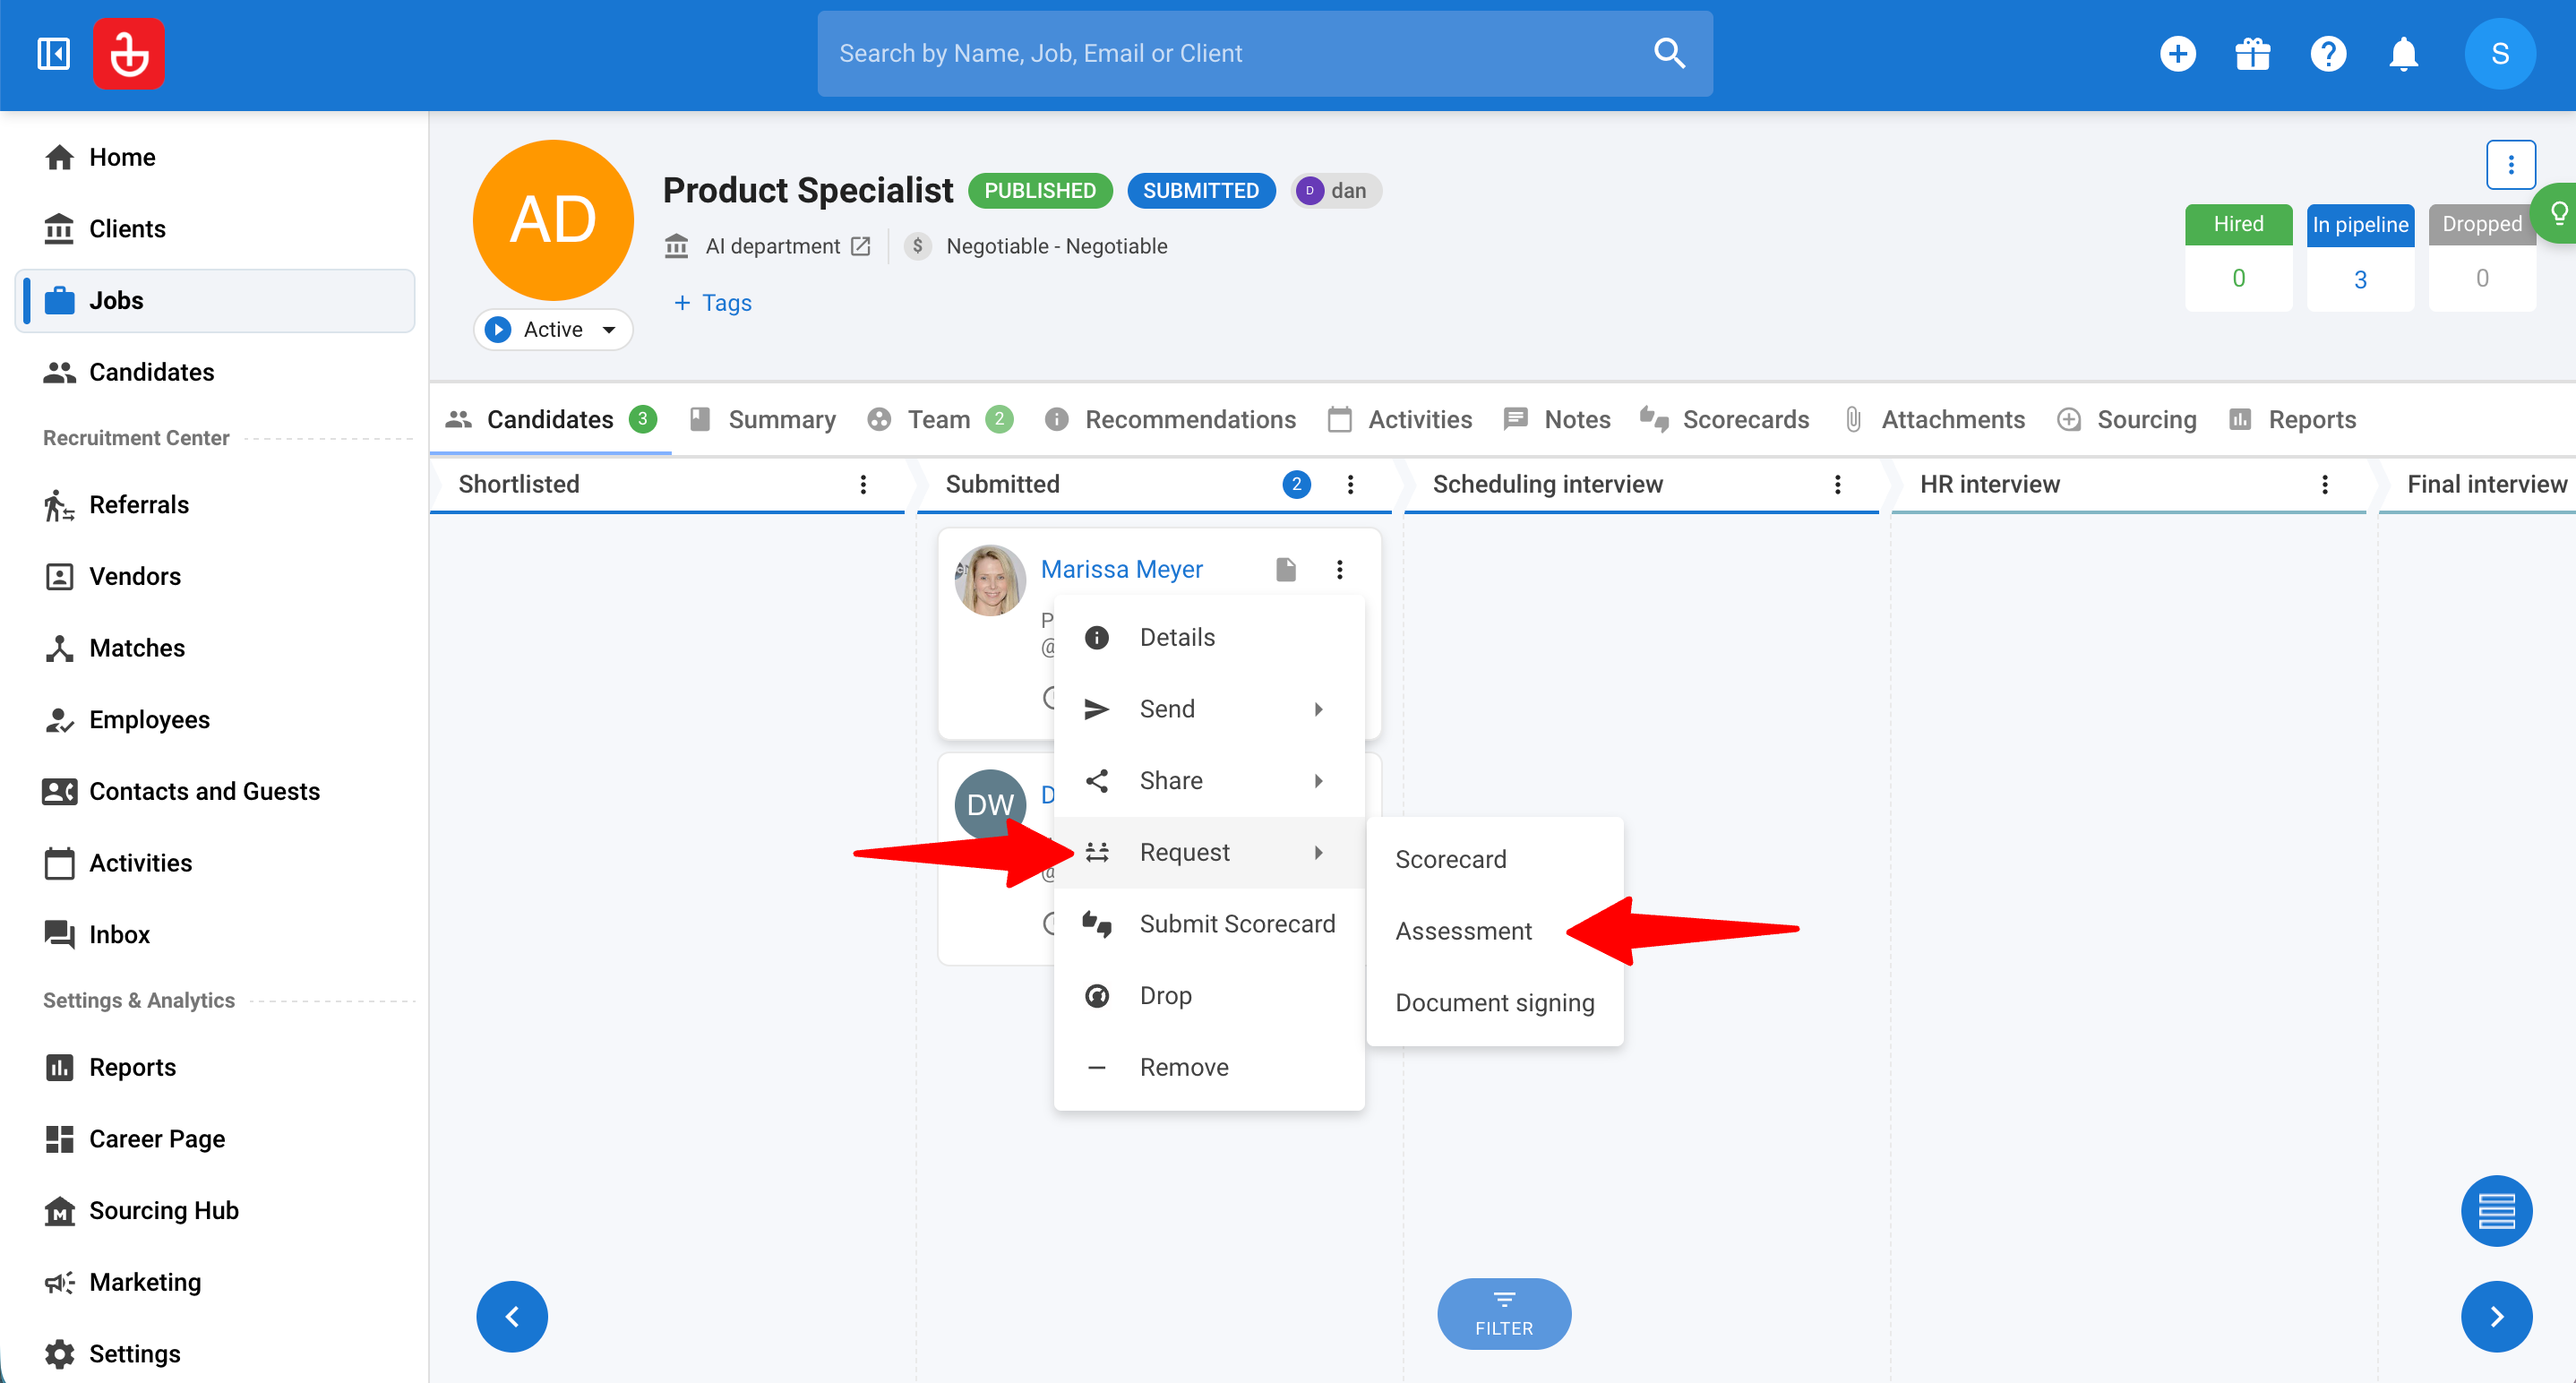The height and width of the screenshot is (1383, 2576).
Task: Open Vendors in sidebar
Action: coord(215,576)
